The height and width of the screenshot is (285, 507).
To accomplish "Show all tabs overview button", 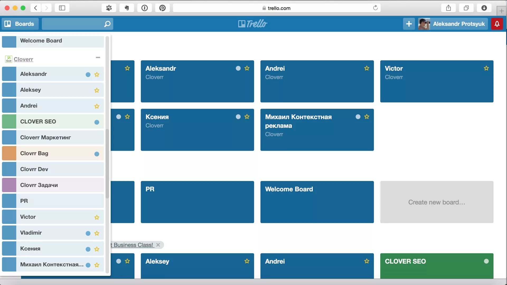I will (466, 8).
